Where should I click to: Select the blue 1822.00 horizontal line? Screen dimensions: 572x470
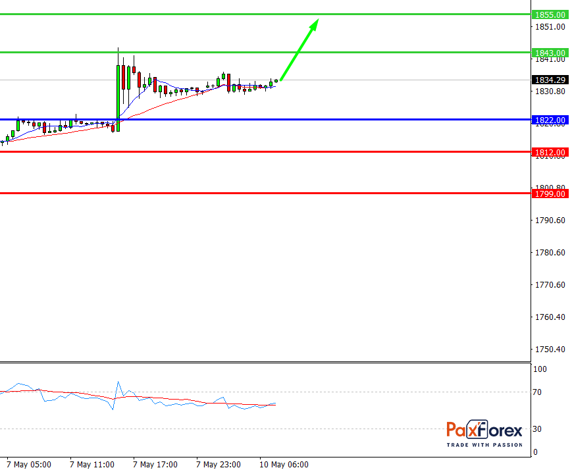265,119
